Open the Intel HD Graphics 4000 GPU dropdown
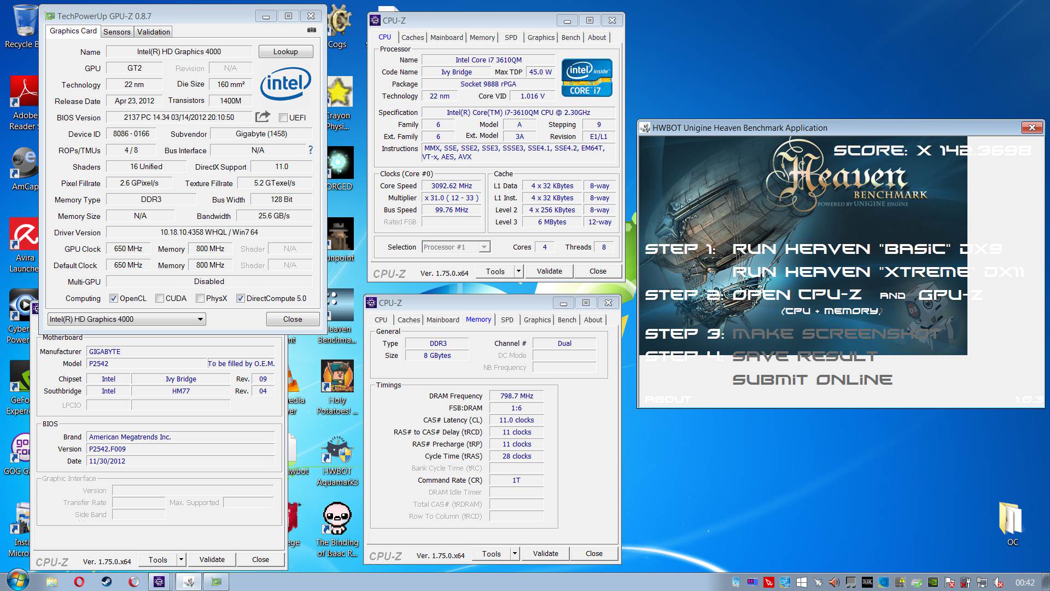 [x=127, y=319]
